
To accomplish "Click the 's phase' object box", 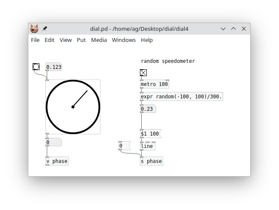I will pyautogui.click(x=152, y=161).
